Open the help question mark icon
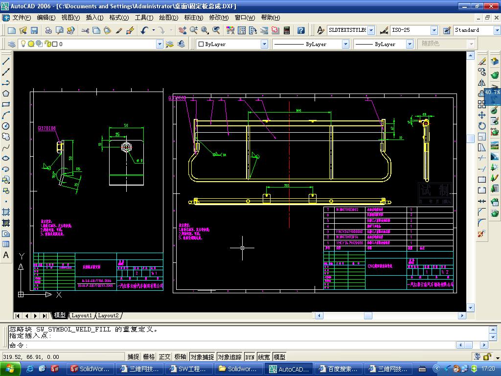 pos(301,30)
